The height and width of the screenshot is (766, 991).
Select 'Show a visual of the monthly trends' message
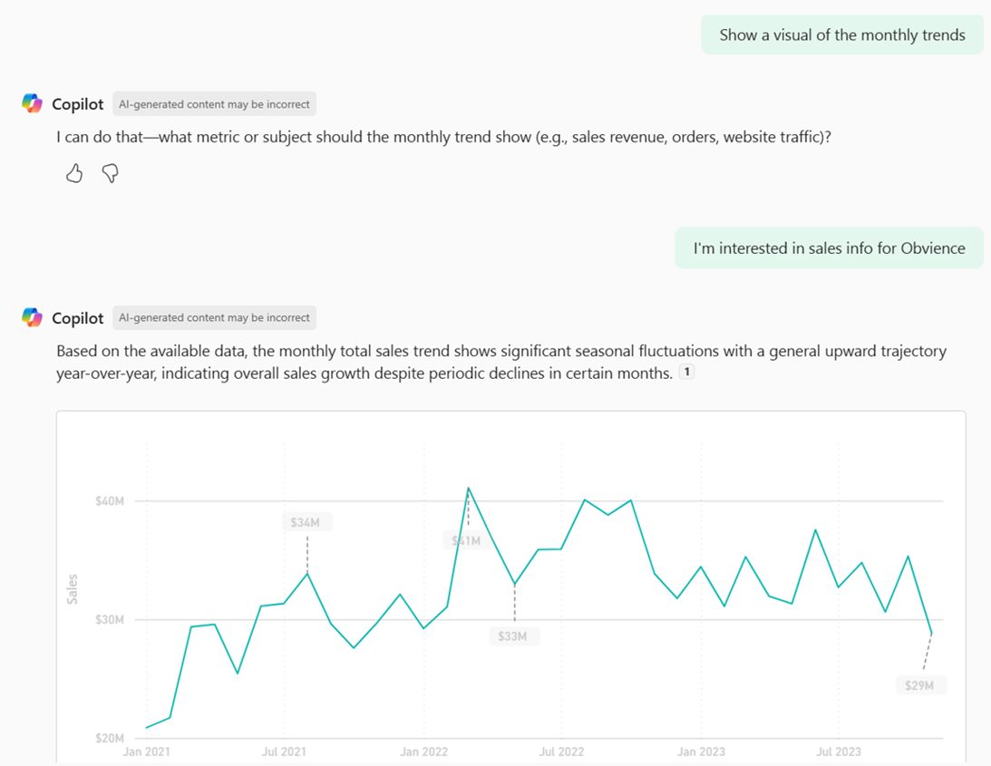coord(841,34)
